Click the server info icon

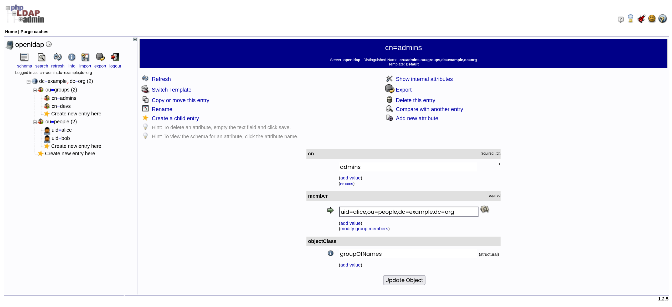pyautogui.click(x=71, y=57)
